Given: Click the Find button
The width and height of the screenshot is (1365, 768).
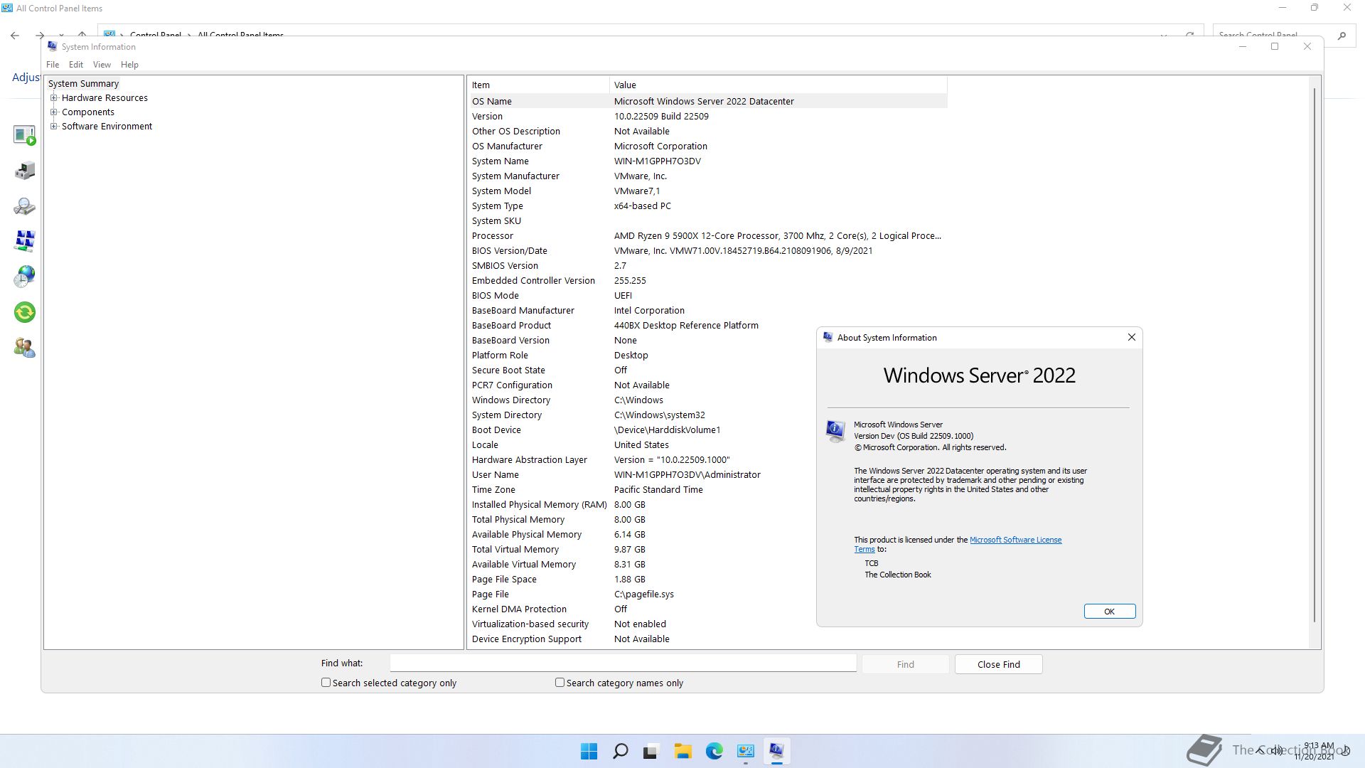Looking at the screenshot, I should click(x=905, y=664).
